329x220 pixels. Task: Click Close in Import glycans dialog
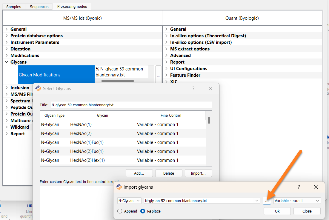(x=307, y=211)
